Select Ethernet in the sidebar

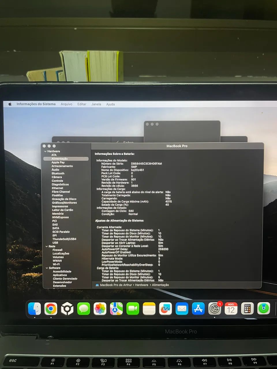pyautogui.click(x=57, y=188)
